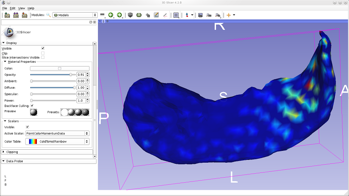Click the load DICOM (DCM) icon

(x=16, y=15)
